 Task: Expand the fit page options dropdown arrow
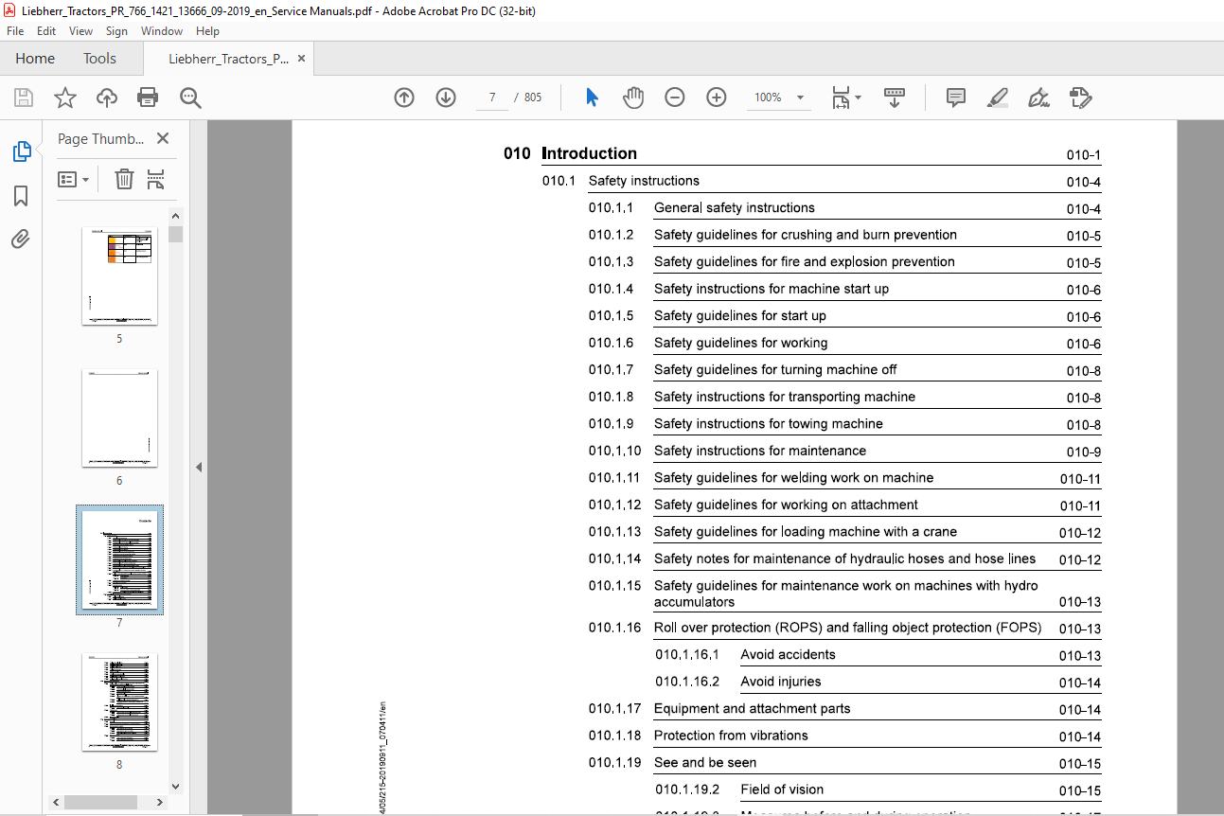coord(858,98)
